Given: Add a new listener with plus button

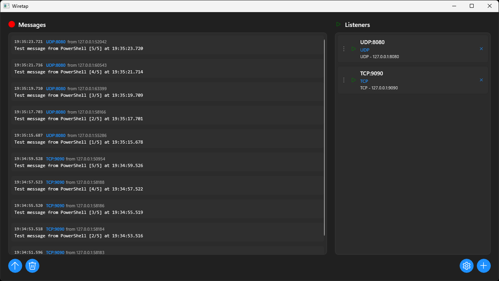Looking at the screenshot, I should (x=483, y=266).
